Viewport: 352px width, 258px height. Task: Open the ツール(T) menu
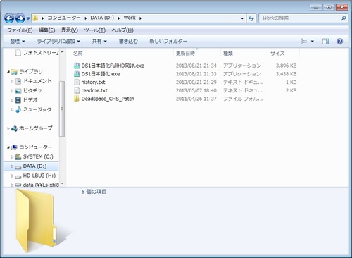click(x=95, y=30)
